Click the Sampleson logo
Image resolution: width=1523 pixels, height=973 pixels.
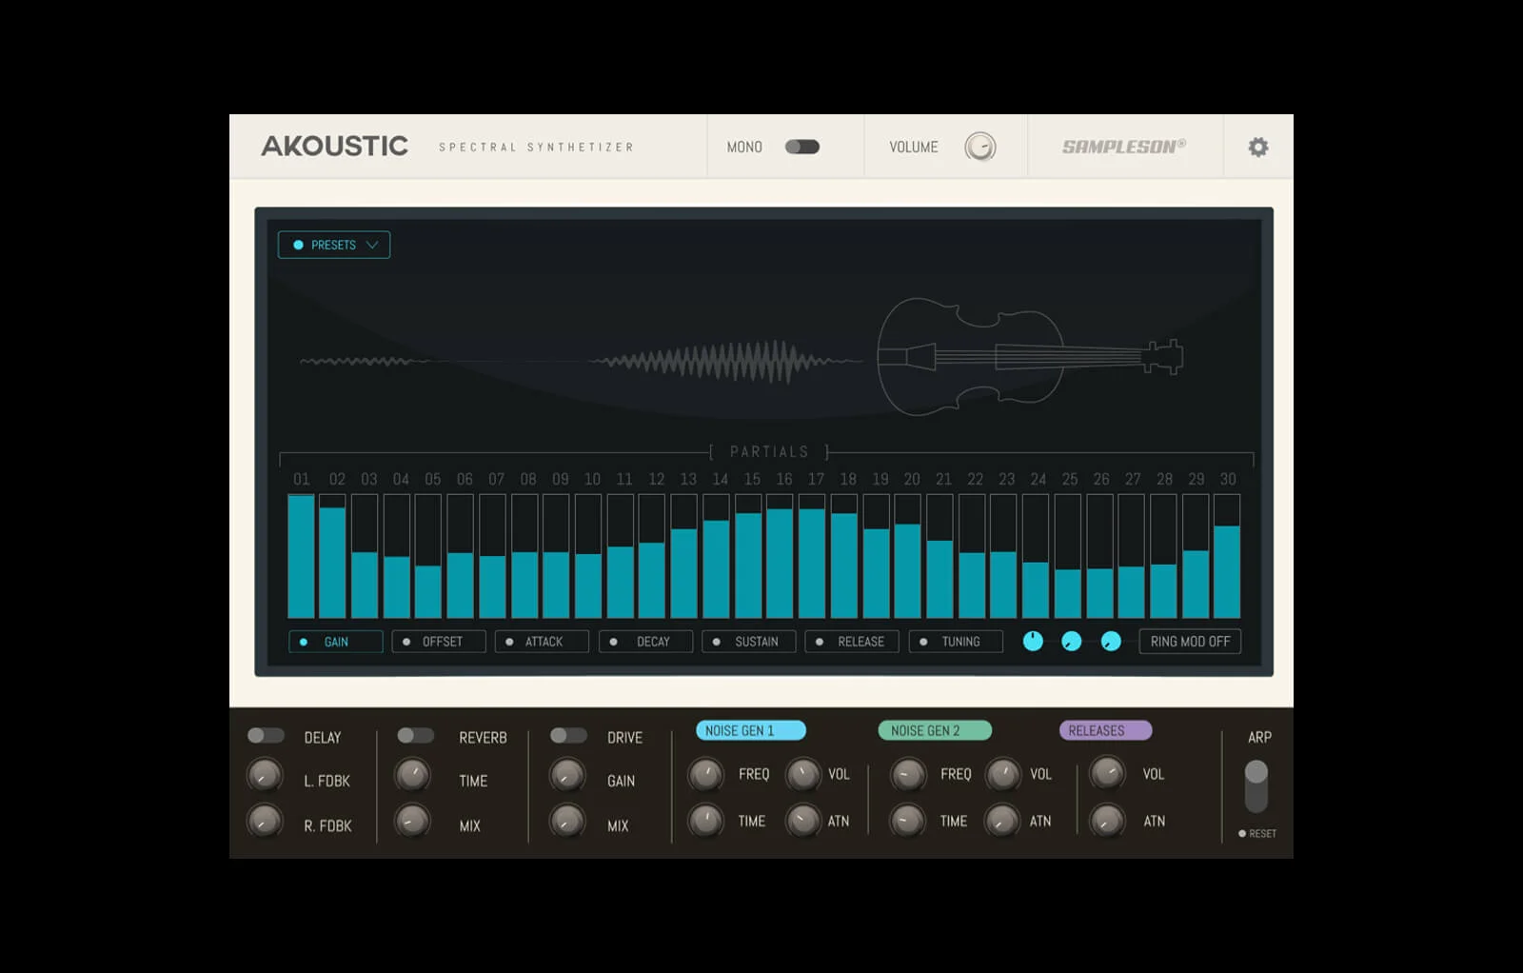click(x=1124, y=147)
